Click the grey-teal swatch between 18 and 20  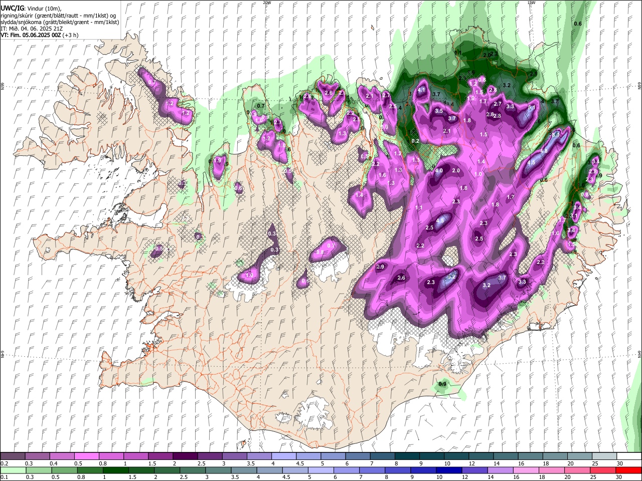point(554,456)
